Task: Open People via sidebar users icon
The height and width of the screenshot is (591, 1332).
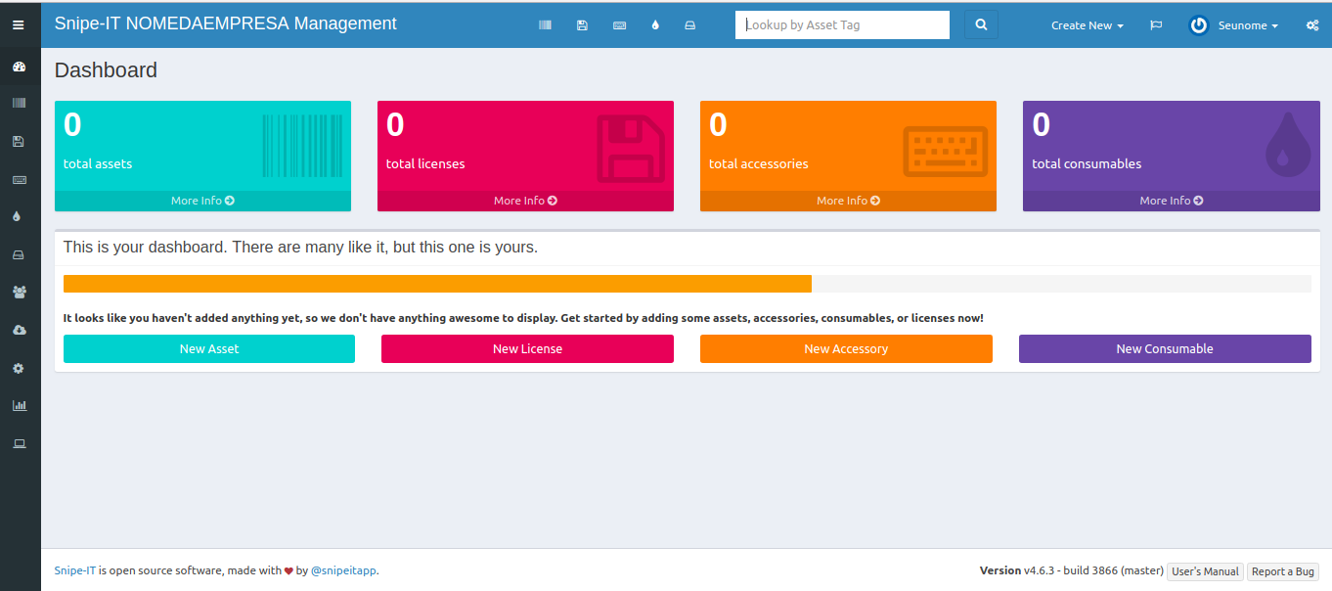Action: 19,292
